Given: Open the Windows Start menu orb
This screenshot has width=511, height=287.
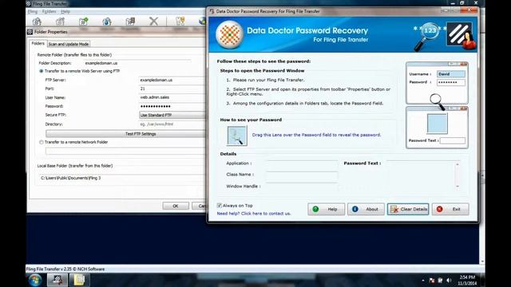Looking at the screenshot, I should [35, 280].
